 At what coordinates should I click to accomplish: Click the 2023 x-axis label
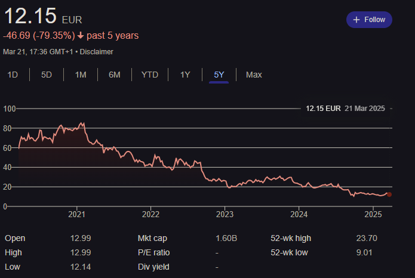pyautogui.click(x=225, y=214)
